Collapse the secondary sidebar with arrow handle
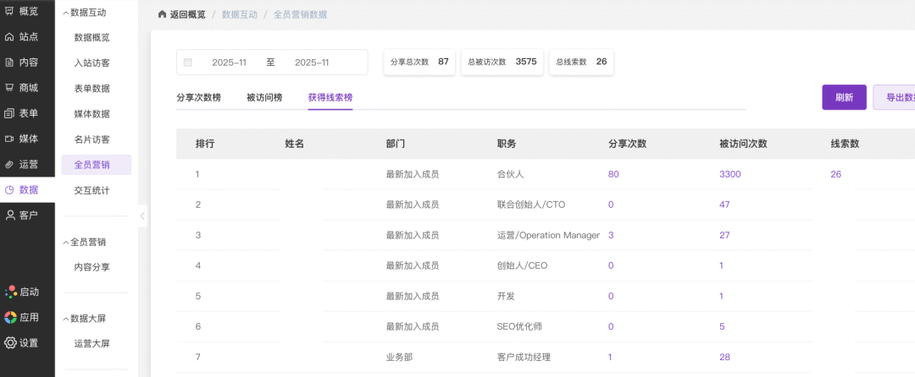Screen dimensions: 915x377 (x=142, y=216)
